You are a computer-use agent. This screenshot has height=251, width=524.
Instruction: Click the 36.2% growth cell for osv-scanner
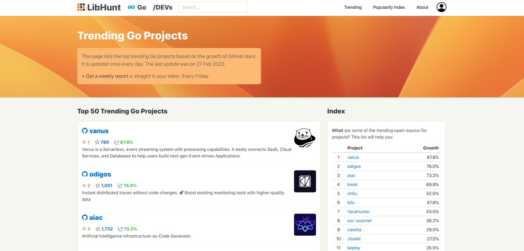click(432, 221)
